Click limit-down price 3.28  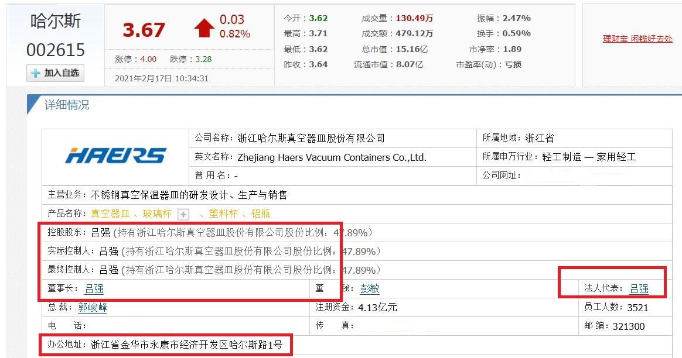pos(203,59)
